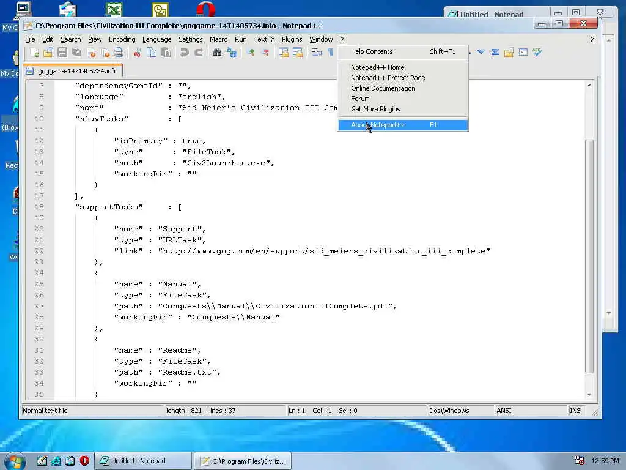Click the taskbar clock showing 12:59 PM
This screenshot has width=626, height=470.
605,461
